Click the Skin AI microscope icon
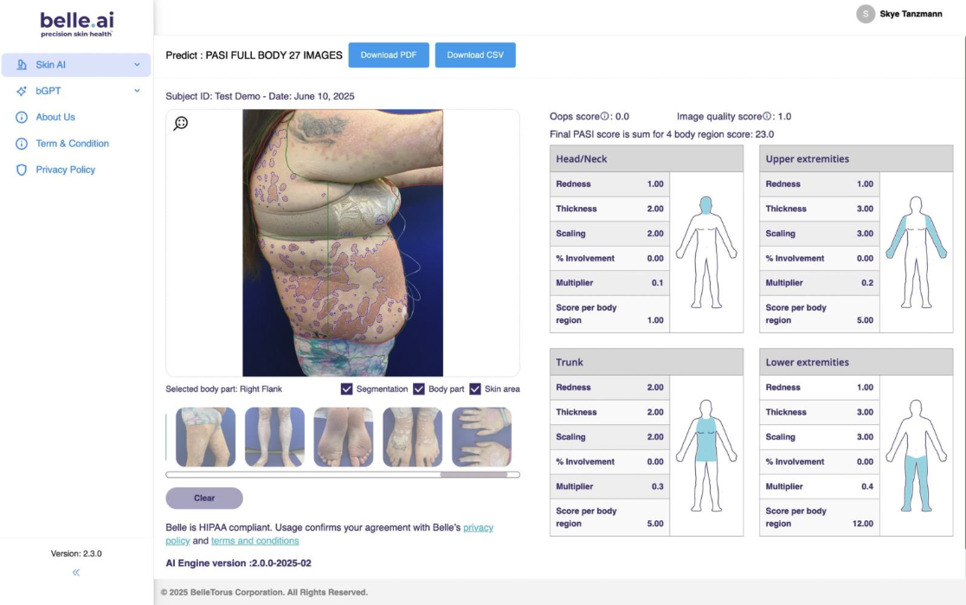The image size is (966, 605). coord(23,65)
